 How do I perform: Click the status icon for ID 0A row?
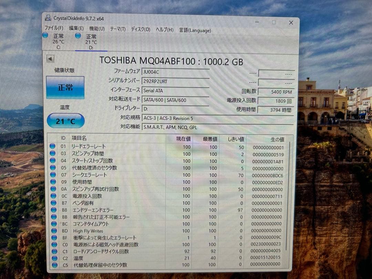53,189
